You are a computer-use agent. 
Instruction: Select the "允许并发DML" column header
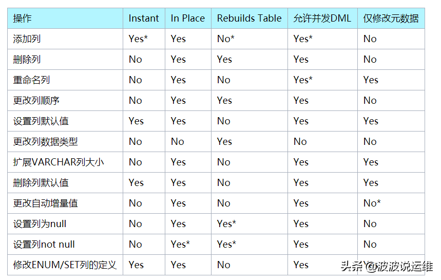[x=322, y=18]
